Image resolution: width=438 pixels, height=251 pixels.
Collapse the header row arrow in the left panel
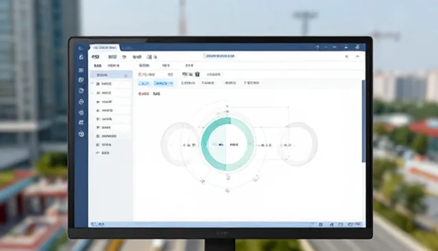coord(126,75)
